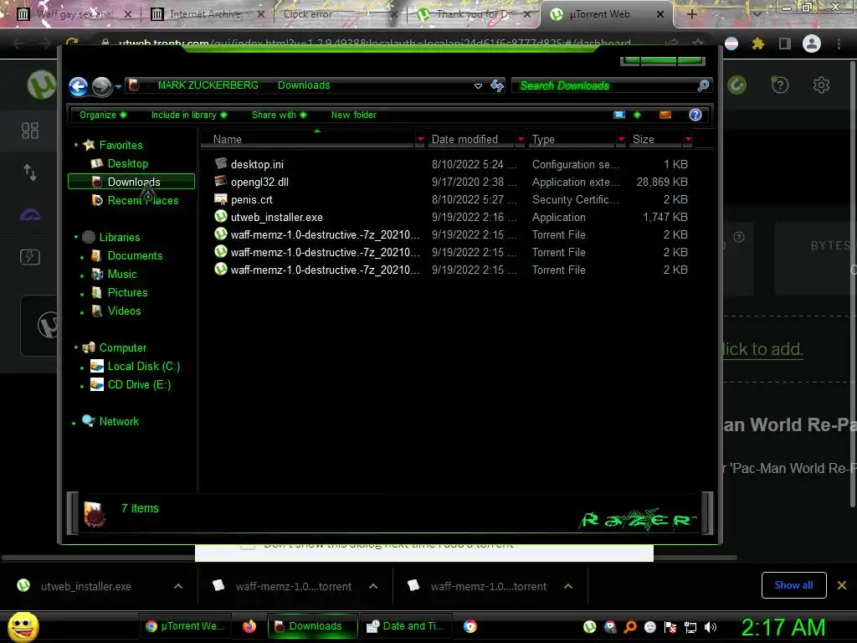Viewport: 857px width, 643px height.
Task: Open the Videos library
Action: pyautogui.click(x=124, y=311)
